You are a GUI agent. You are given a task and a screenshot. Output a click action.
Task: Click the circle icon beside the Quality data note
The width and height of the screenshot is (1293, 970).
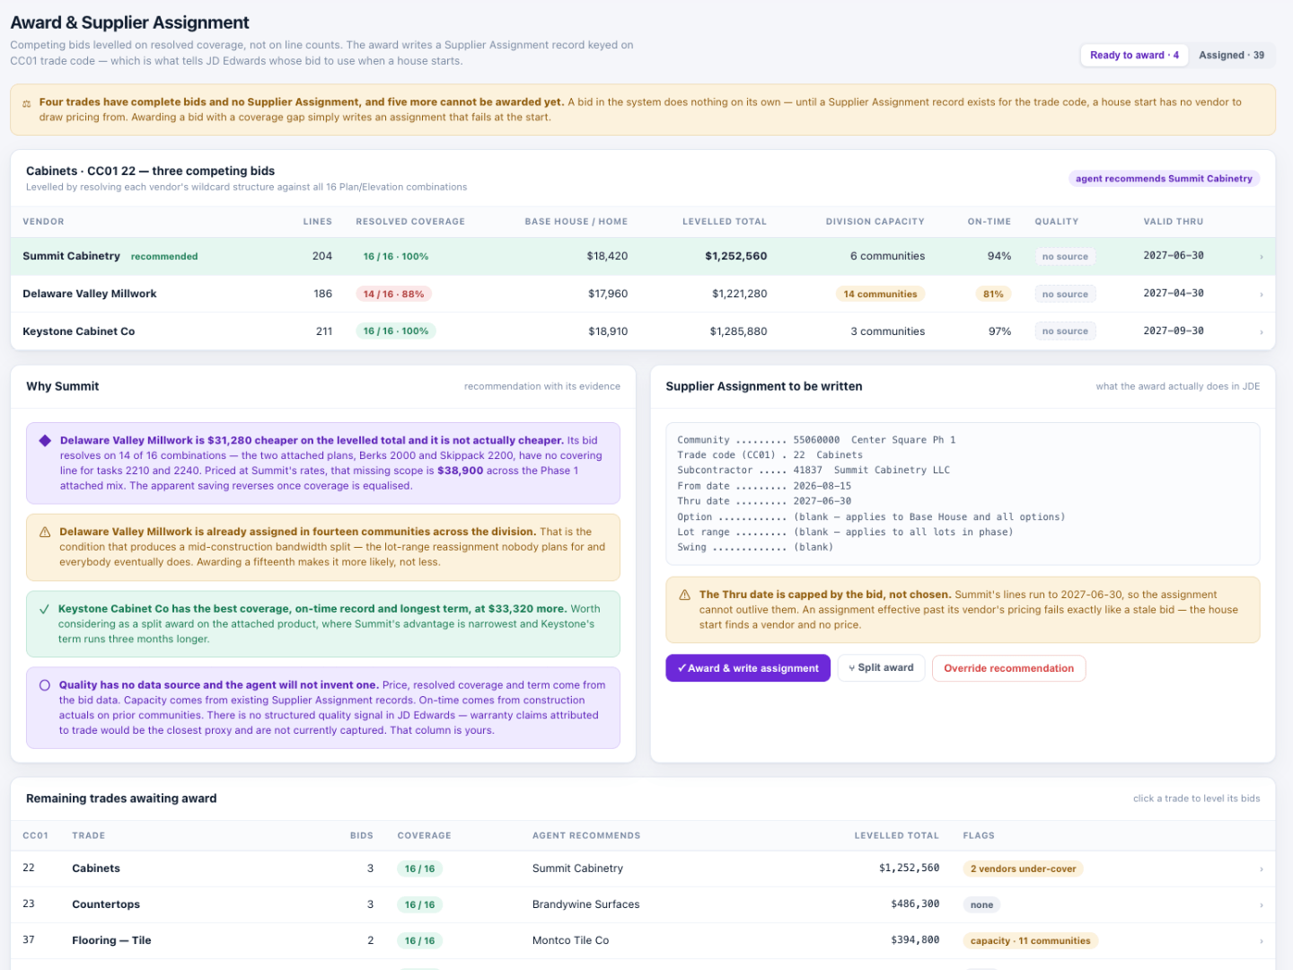[x=45, y=685]
